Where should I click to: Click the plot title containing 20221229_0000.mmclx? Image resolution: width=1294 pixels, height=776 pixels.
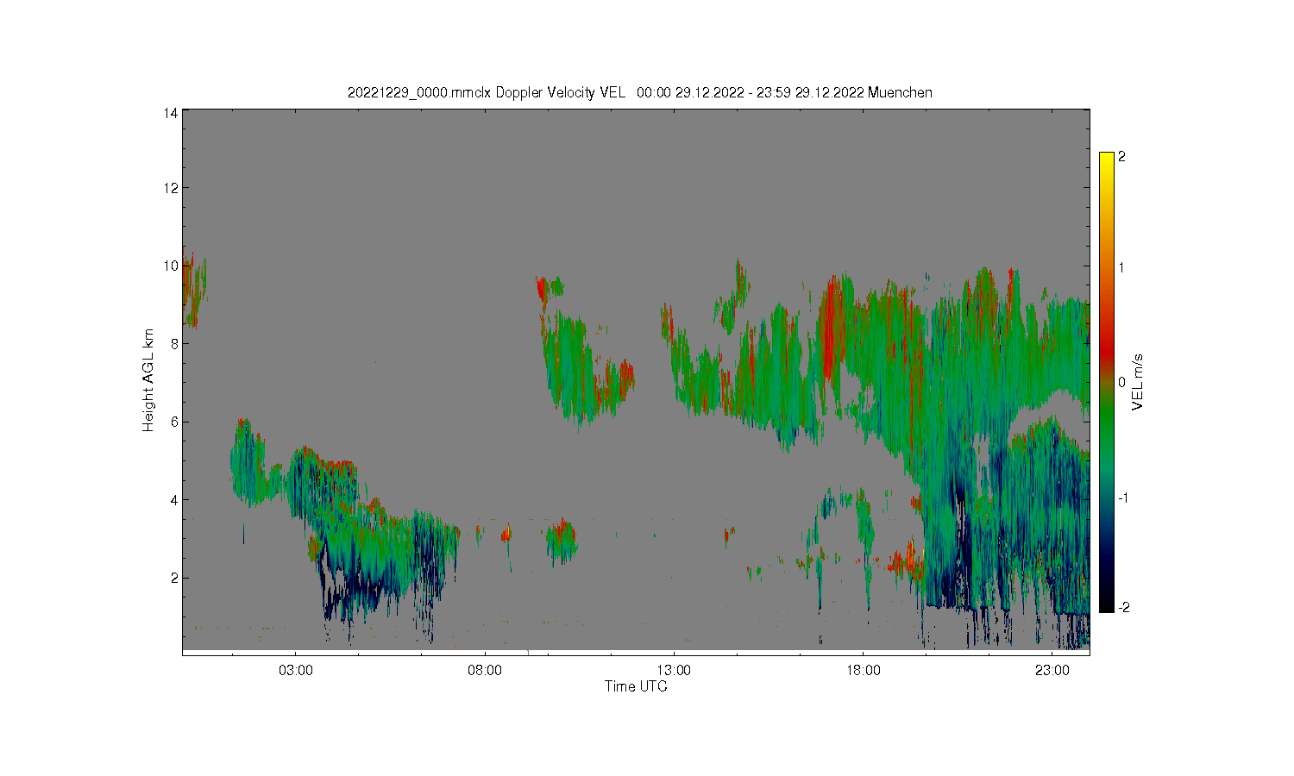coord(639,92)
